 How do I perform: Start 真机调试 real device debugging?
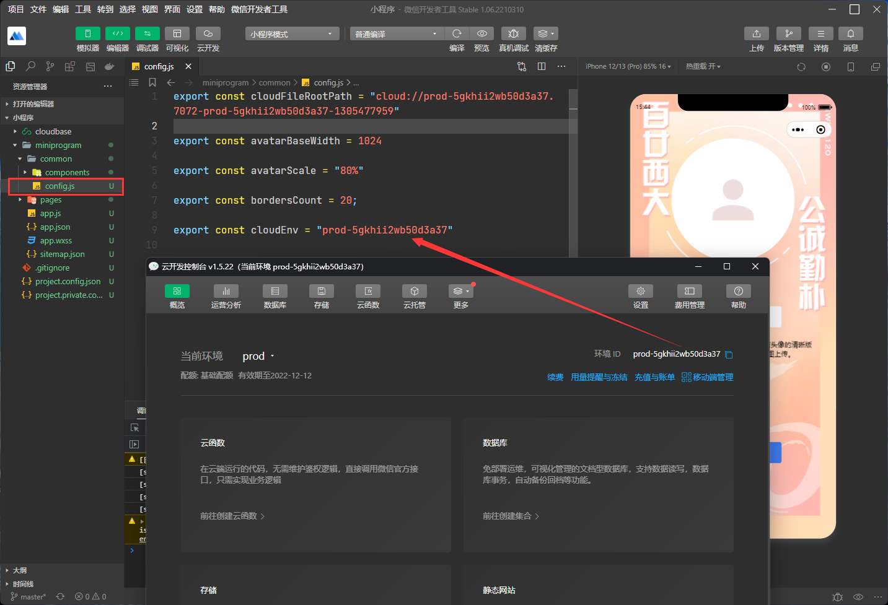514,33
